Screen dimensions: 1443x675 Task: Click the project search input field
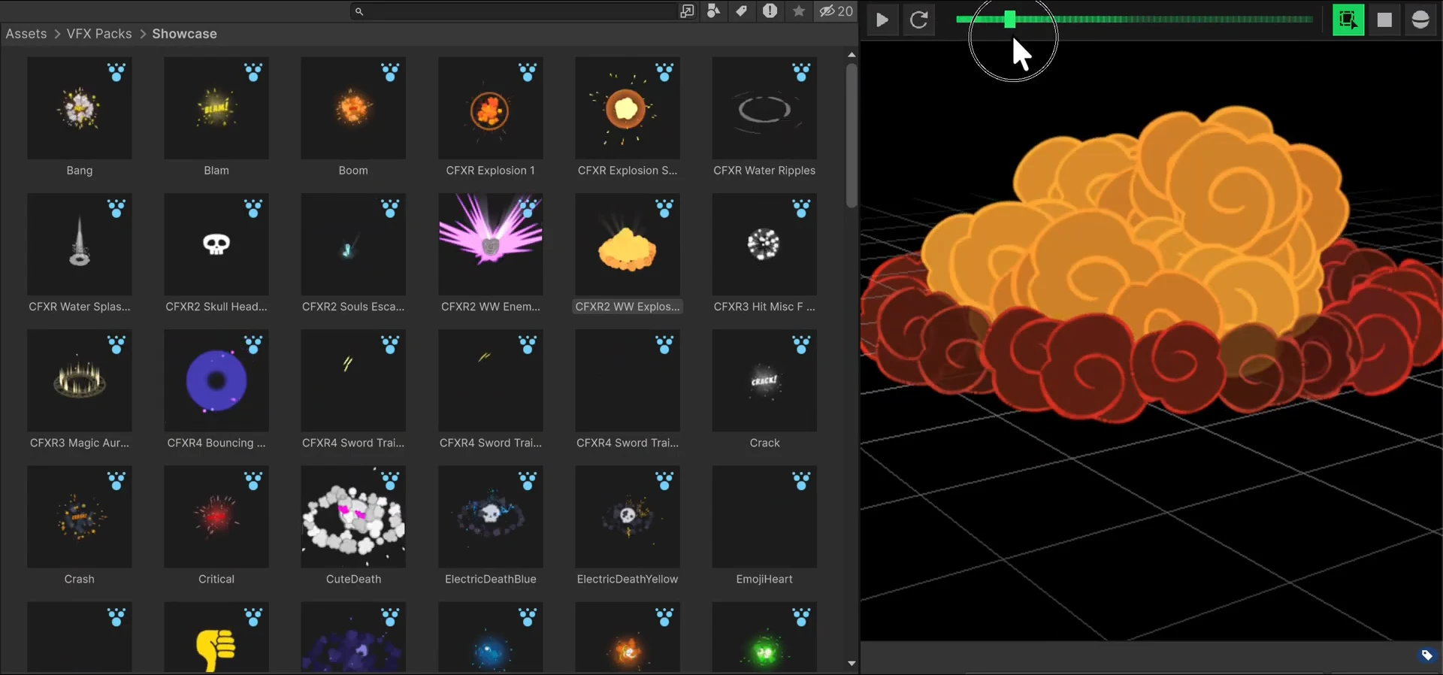tap(519, 11)
